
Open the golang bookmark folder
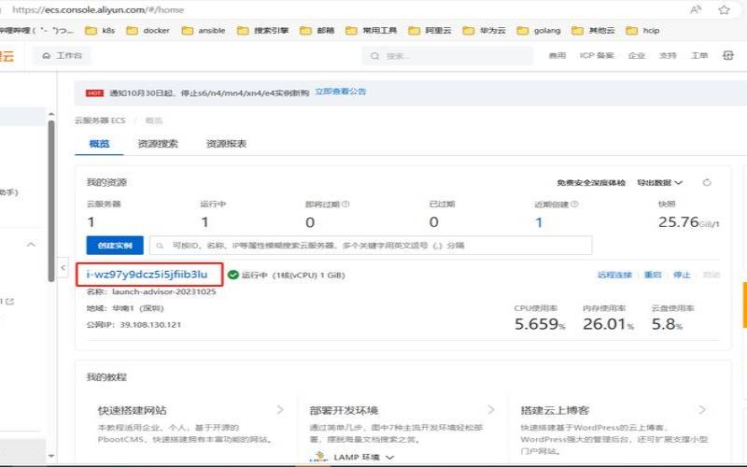[x=539, y=31]
